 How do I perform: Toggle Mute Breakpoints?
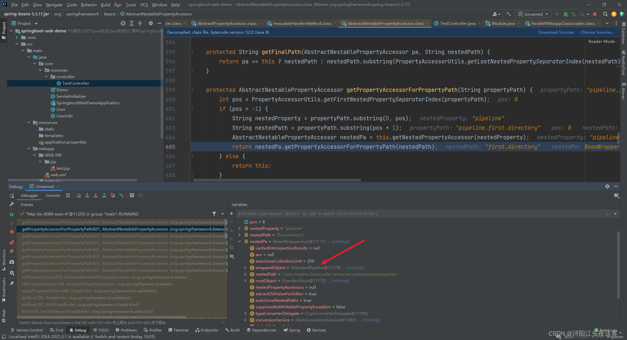[x=12, y=251]
